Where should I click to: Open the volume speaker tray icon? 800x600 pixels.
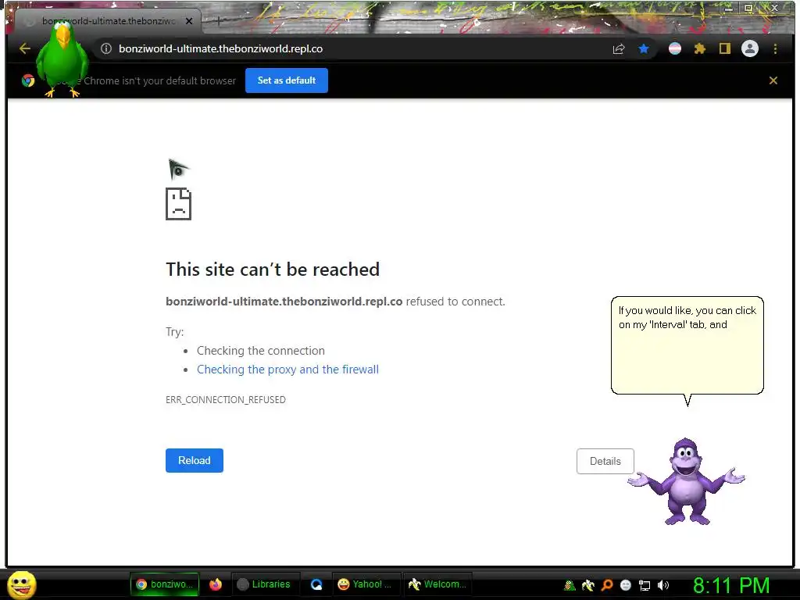coord(663,585)
